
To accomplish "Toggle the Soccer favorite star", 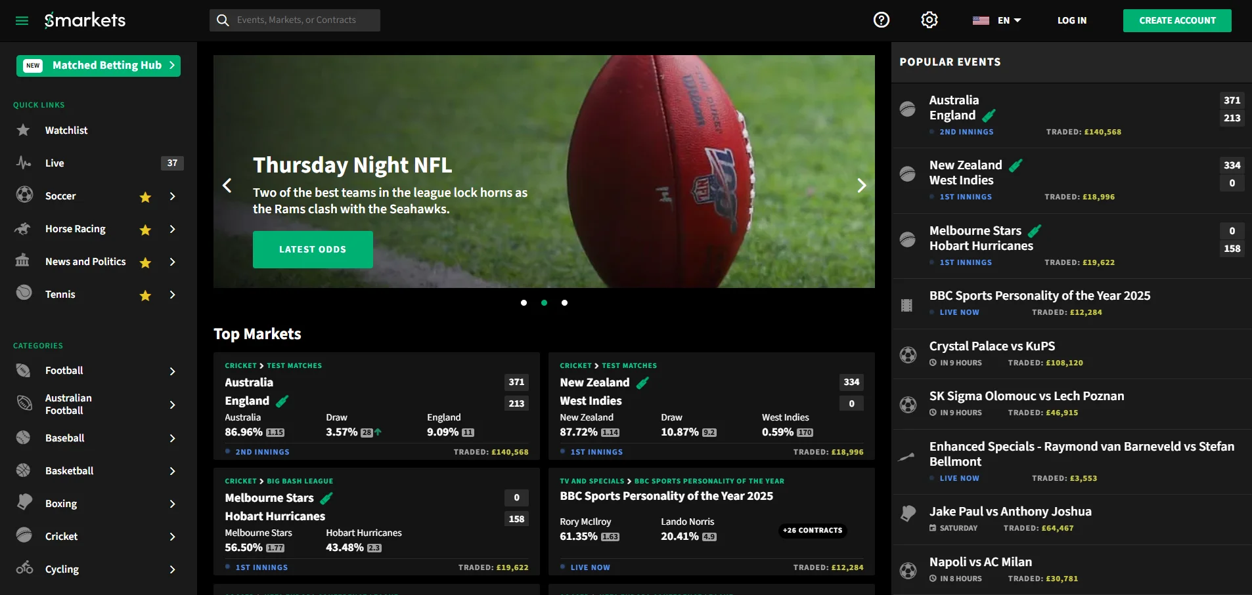I will click(x=145, y=197).
